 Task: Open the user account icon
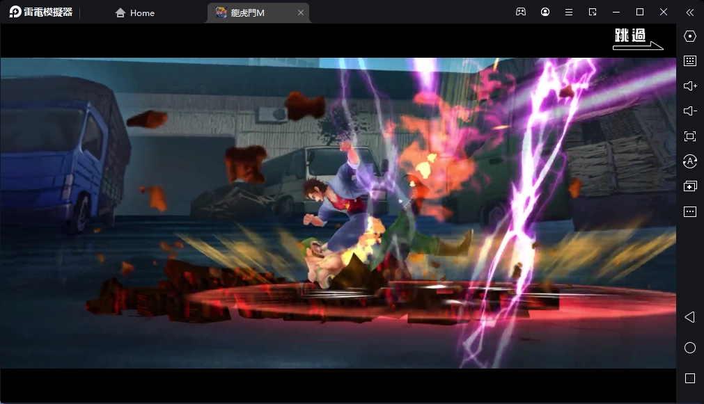pyautogui.click(x=545, y=12)
